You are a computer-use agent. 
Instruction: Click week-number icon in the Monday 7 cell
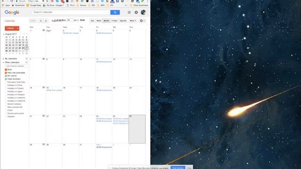[44, 59]
